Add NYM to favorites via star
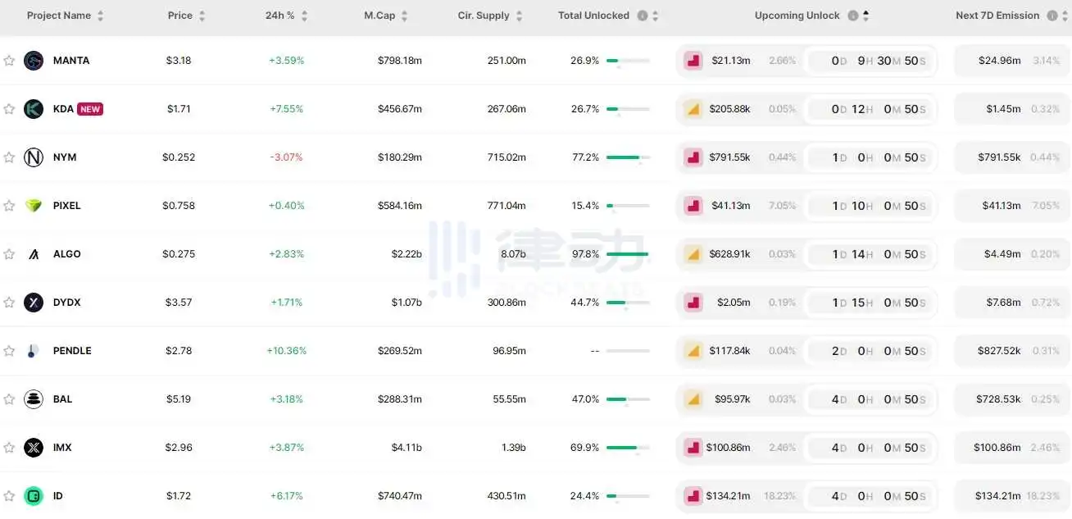The height and width of the screenshot is (519, 1072). click(x=9, y=157)
